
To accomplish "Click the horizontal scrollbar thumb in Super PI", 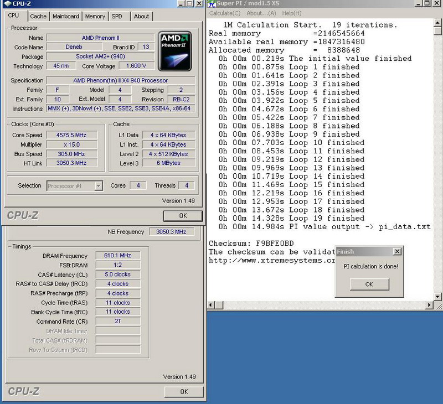I will pos(219,305).
